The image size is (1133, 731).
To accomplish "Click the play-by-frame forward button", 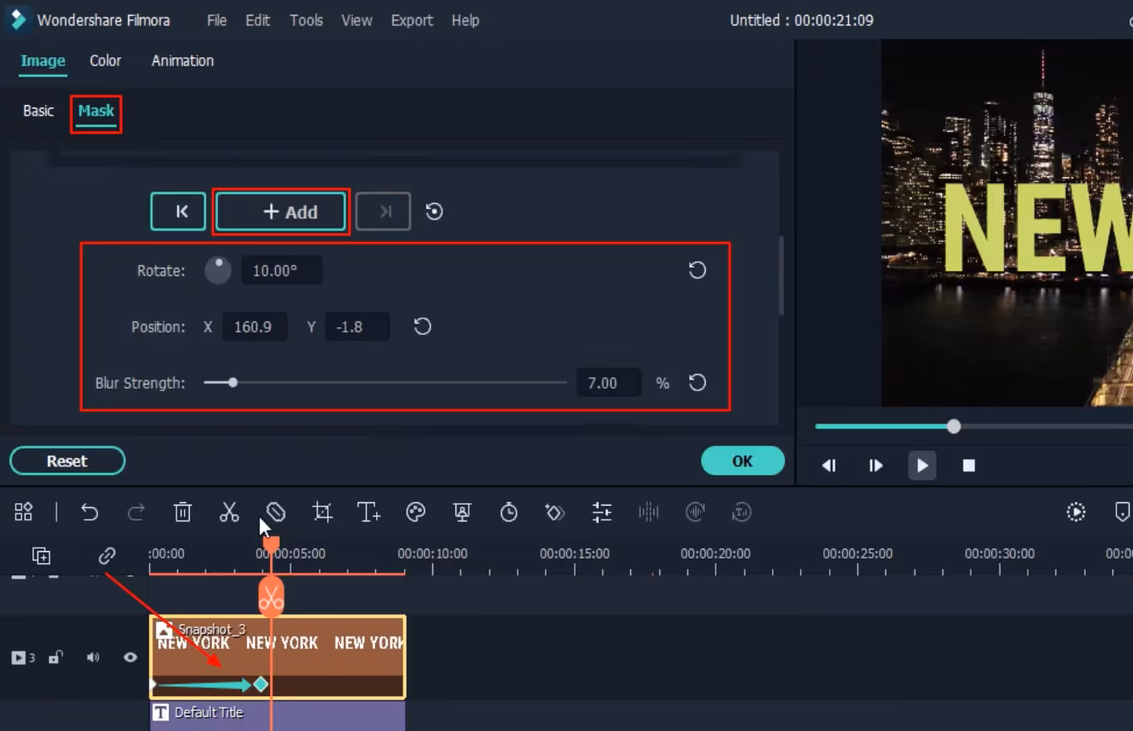I will 875,466.
